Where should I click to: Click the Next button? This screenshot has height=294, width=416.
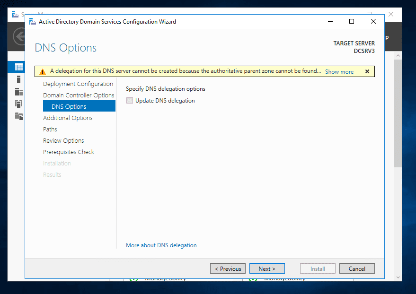[267, 268]
